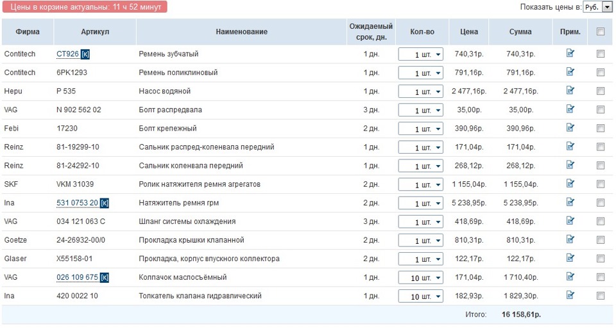Check the box for Febi 17230 row
The width and height of the screenshot is (616, 329).
pos(601,129)
